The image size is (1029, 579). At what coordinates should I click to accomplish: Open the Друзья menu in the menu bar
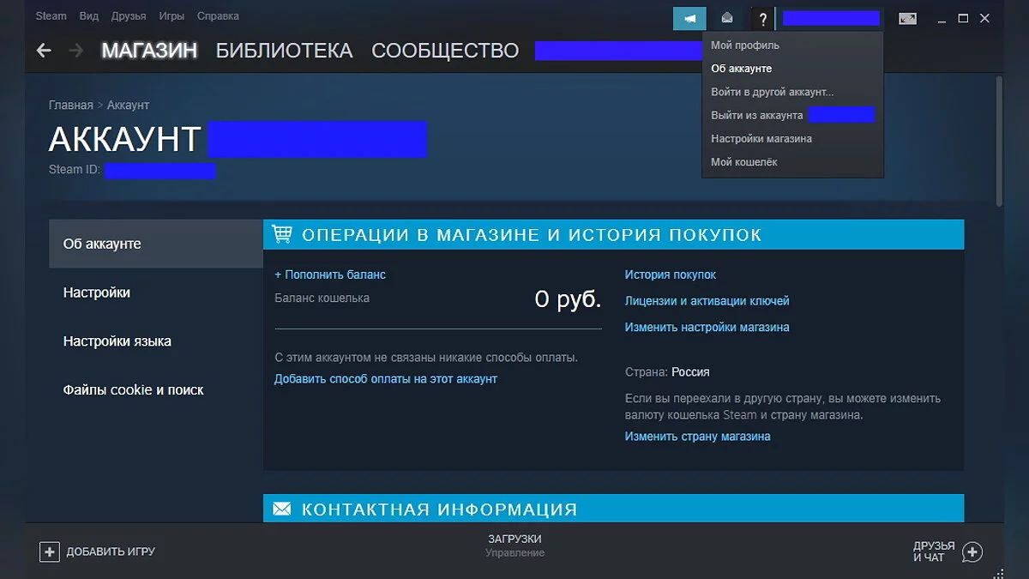(129, 16)
